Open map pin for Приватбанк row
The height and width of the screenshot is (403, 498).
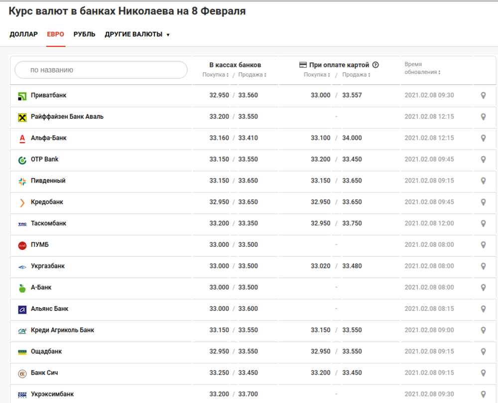click(483, 95)
